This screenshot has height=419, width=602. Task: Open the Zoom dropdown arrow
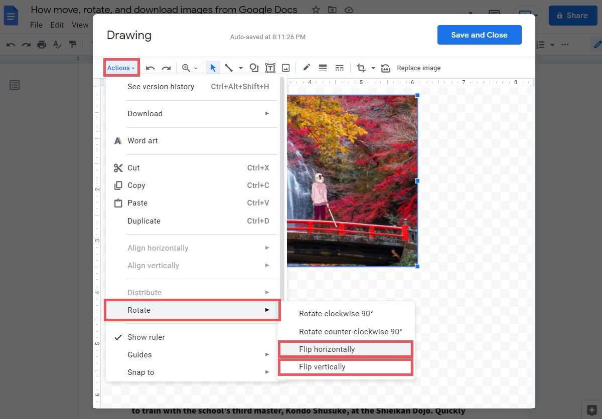[196, 67]
